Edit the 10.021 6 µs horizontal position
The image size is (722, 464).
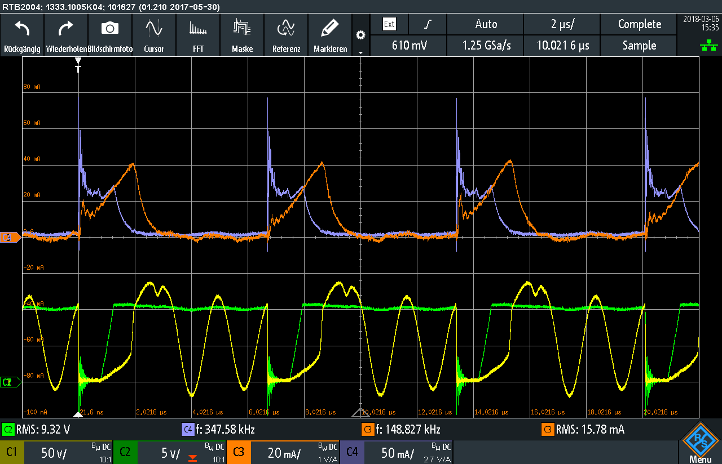[x=562, y=46]
